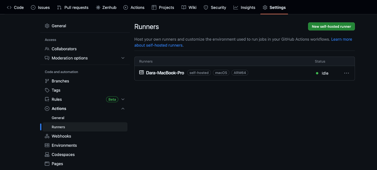Click the Wiki book icon
This screenshot has height=170, width=377.
pos(184,8)
